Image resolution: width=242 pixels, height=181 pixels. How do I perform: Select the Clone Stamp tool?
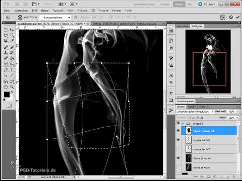point(6,53)
